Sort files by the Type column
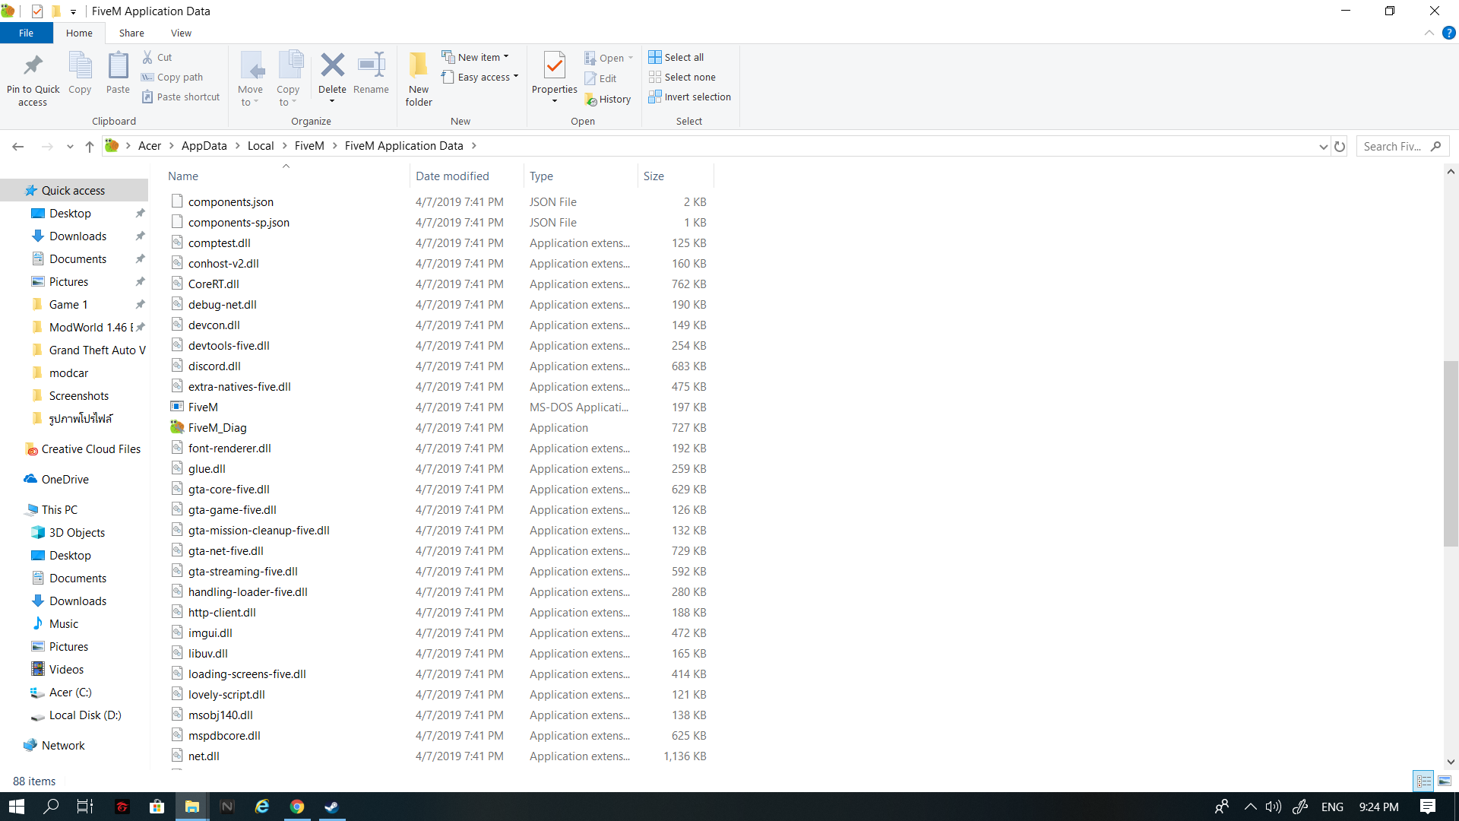This screenshot has width=1459, height=821. (581, 176)
